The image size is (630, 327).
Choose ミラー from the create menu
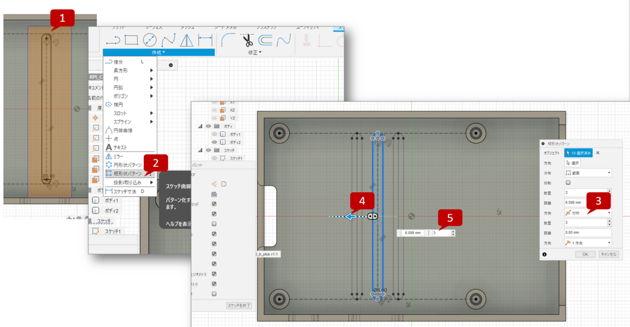coord(130,156)
